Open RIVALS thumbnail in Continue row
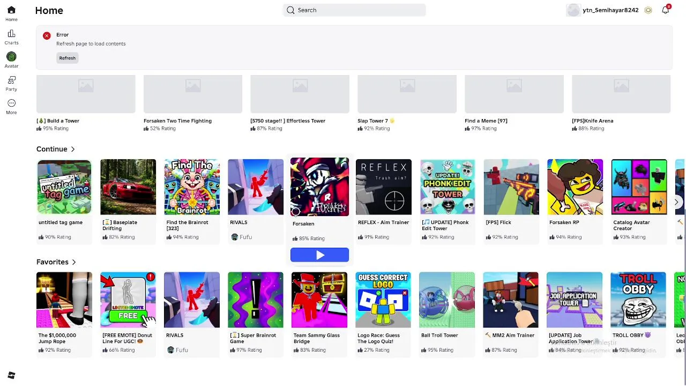The height and width of the screenshot is (386, 686). (x=256, y=187)
